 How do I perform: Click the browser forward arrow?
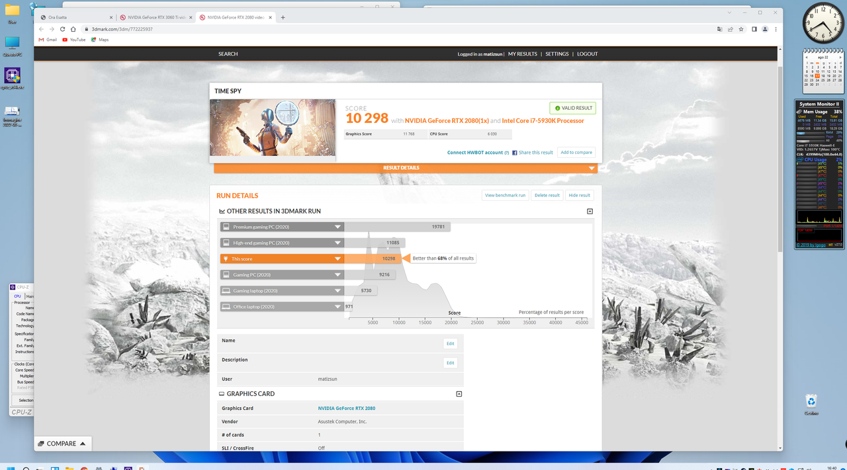pyautogui.click(x=52, y=29)
